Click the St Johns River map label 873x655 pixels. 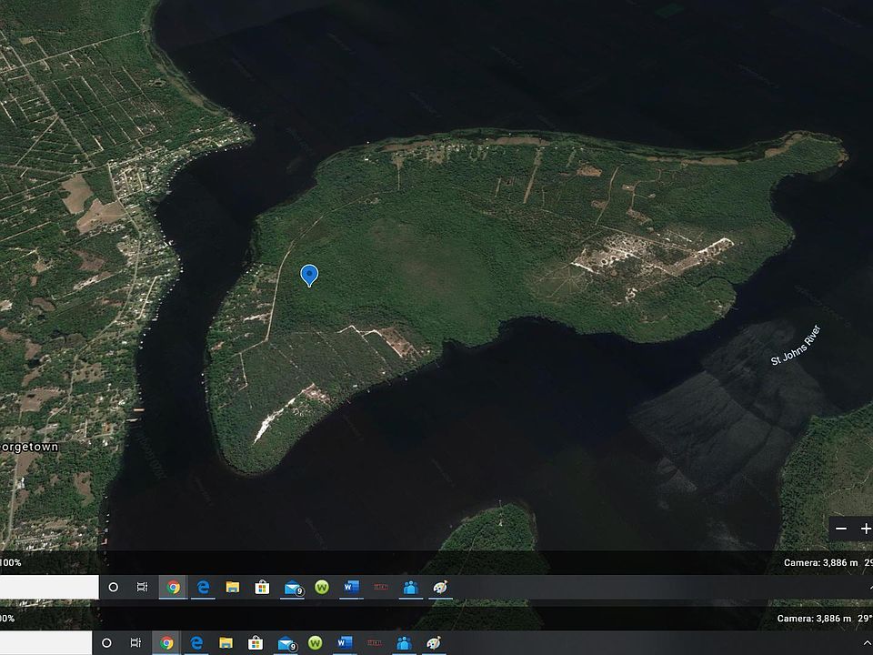[x=796, y=346]
